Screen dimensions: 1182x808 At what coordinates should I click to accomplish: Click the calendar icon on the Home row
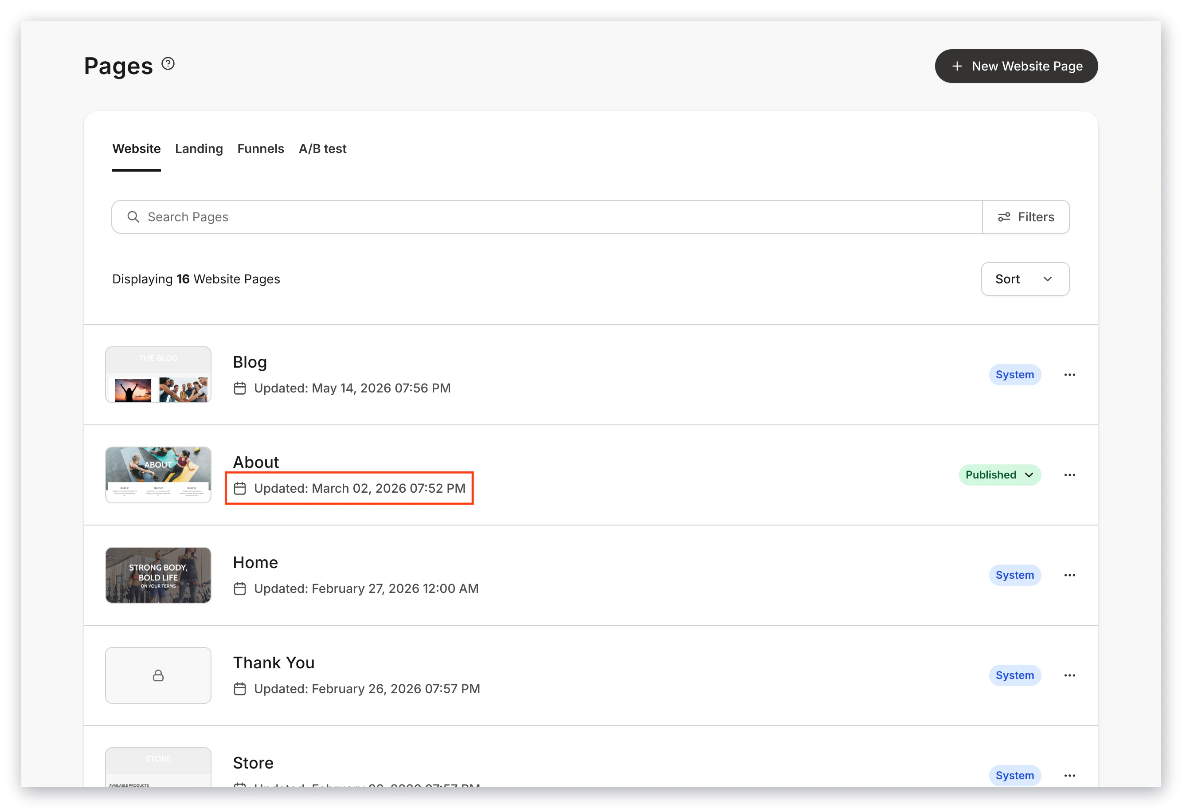(239, 588)
